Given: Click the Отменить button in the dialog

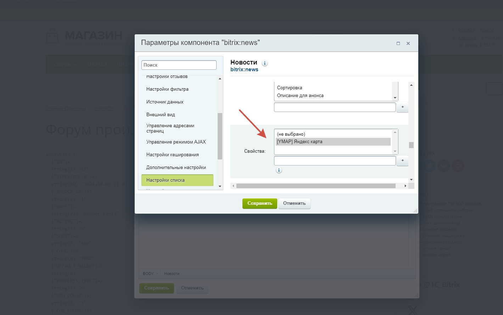Looking at the screenshot, I should [294, 203].
